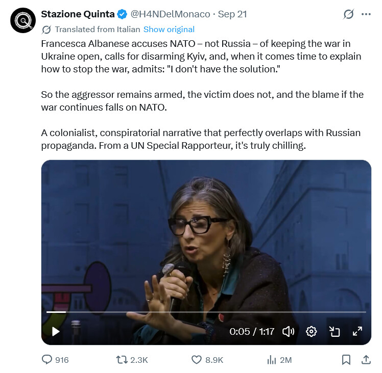Open the three-dot more options menu
This screenshot has width=382, height=373.
(366, 14)
